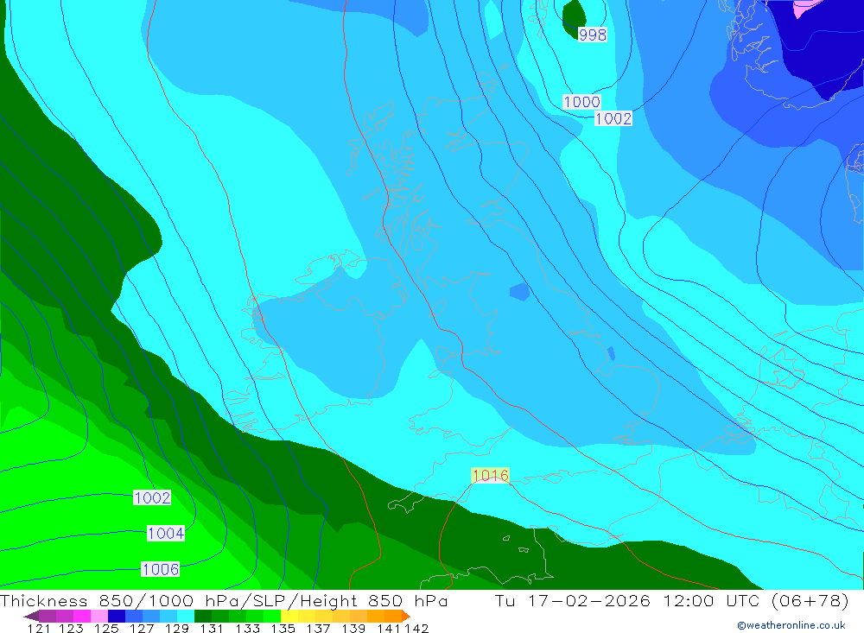The image size is (864, 633).
Task: Click the light pink legend swatch
Action: pyautogui.click(x=99, y=616)
